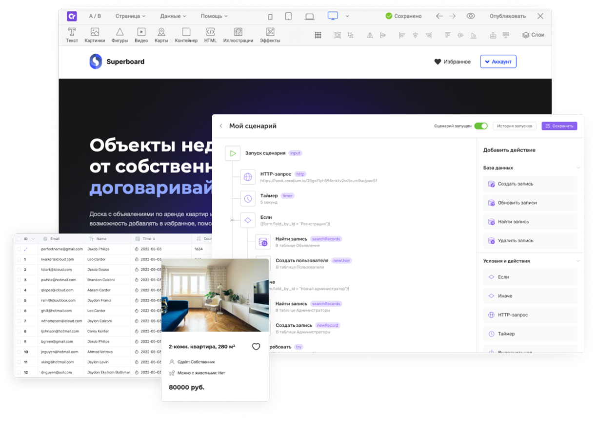
Task: Click the Опубликовать button
Action: click(x=507, y=16)
